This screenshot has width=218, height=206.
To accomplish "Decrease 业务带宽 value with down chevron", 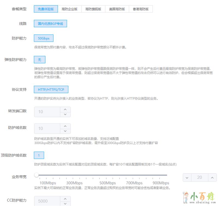I will coord(187,178).
